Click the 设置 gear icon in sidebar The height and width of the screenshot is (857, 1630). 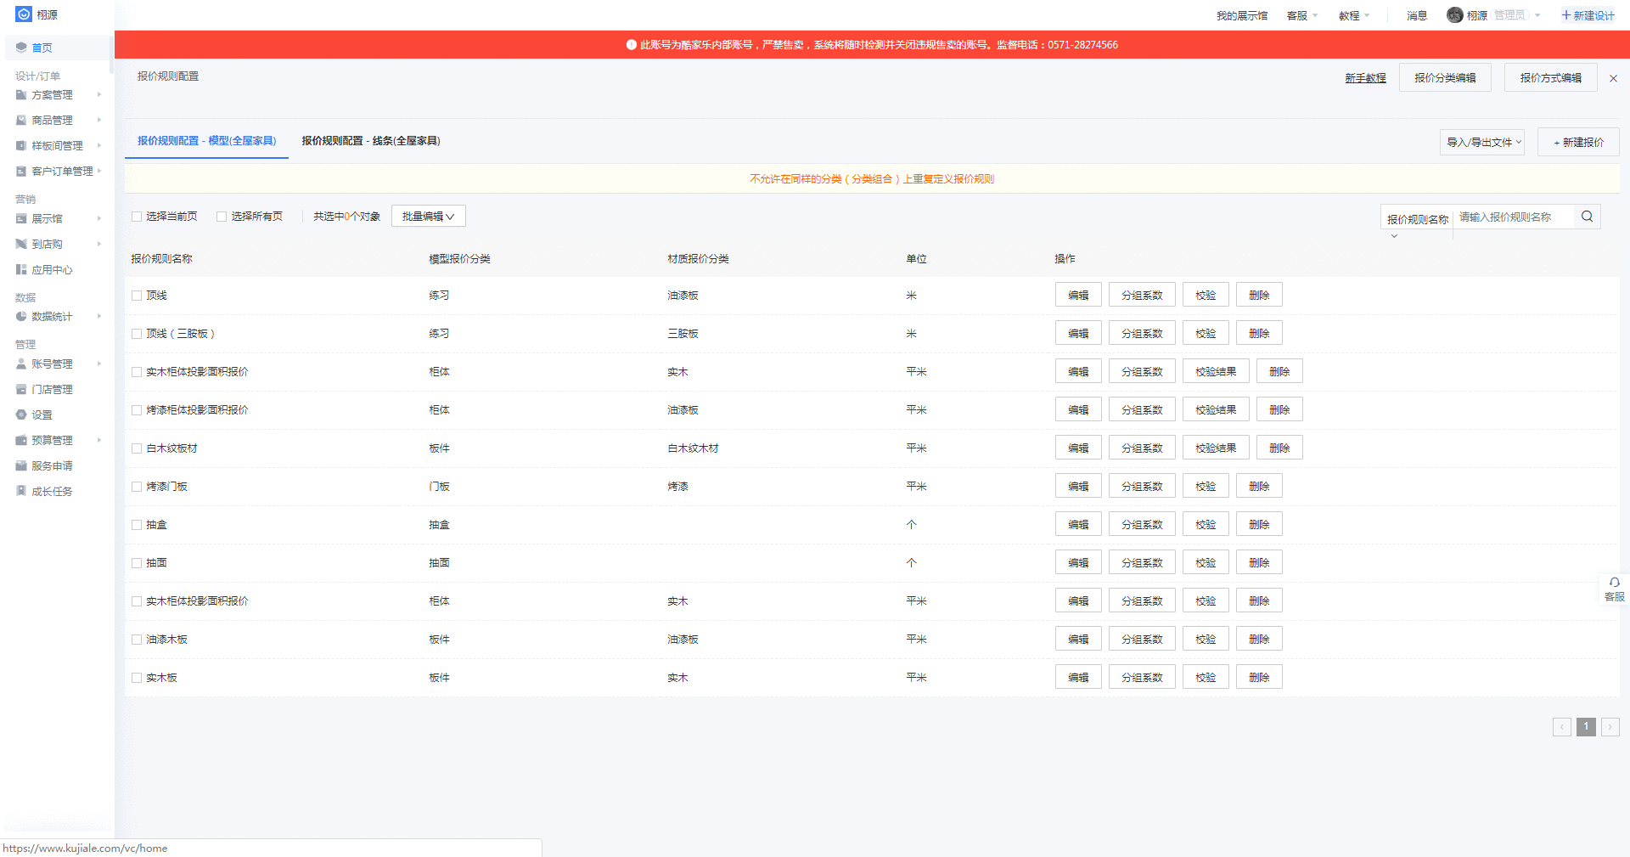21,415
